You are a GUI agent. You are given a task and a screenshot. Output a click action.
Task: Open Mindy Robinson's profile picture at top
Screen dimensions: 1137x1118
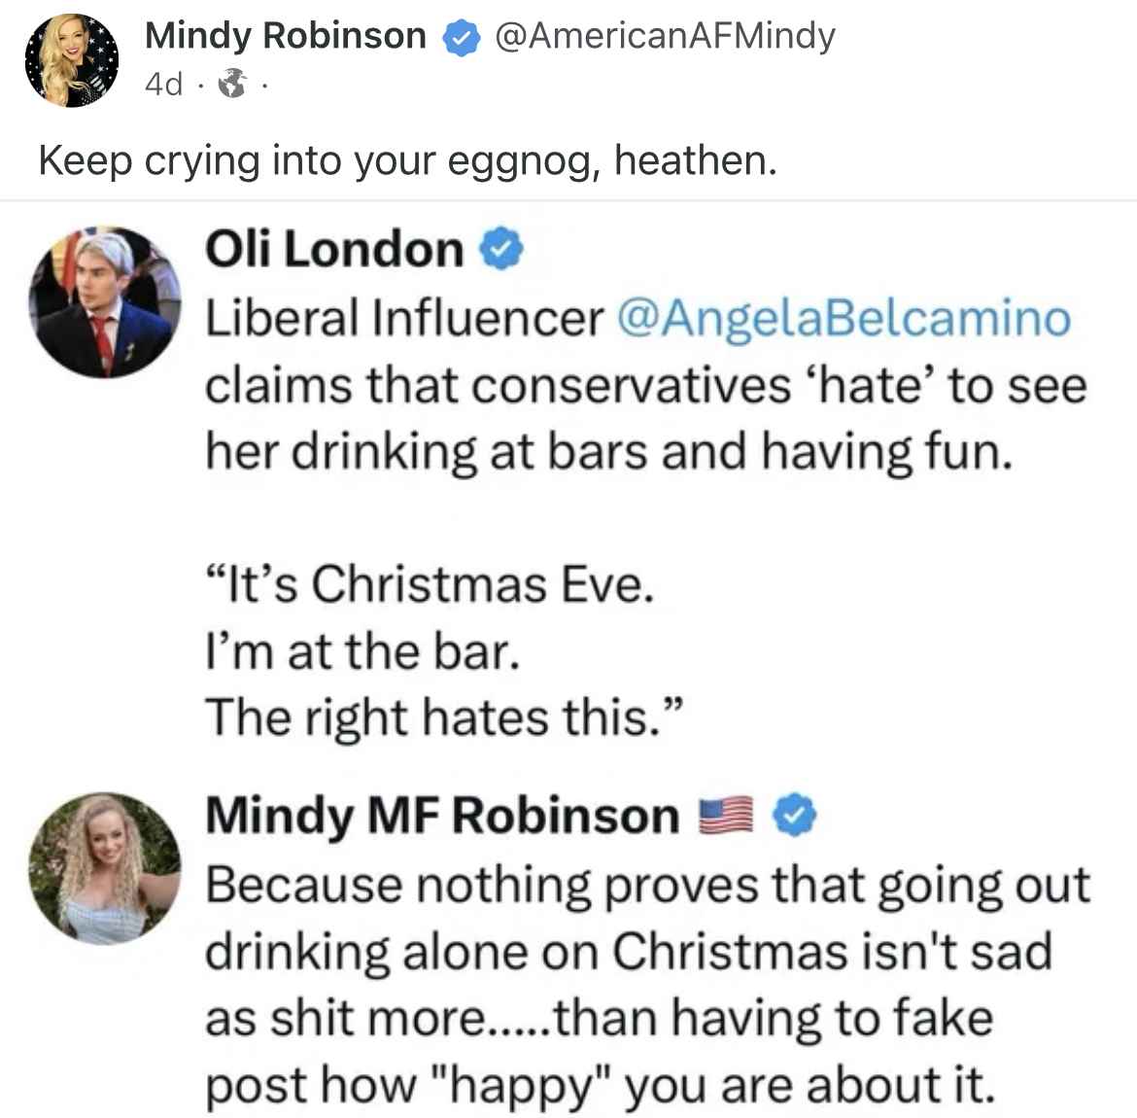[70, 60]
